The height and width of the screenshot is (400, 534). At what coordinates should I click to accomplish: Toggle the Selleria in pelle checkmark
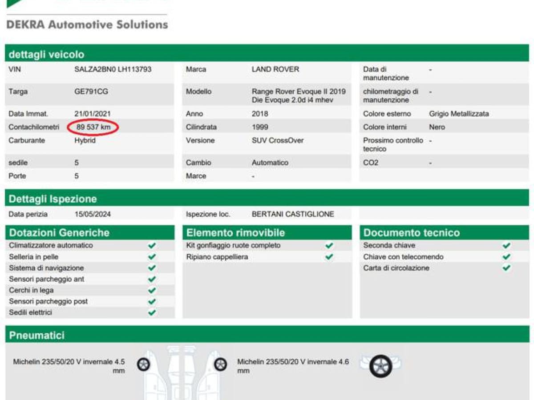click(x=152, y=257)
